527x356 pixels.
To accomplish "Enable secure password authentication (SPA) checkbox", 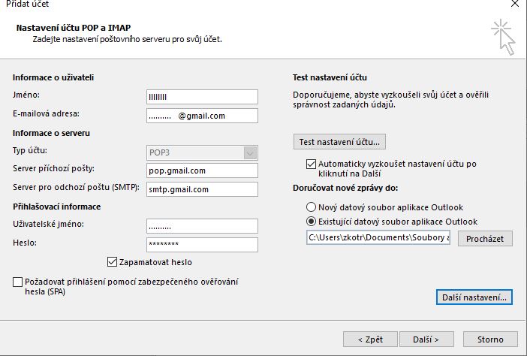I will 18,282.
